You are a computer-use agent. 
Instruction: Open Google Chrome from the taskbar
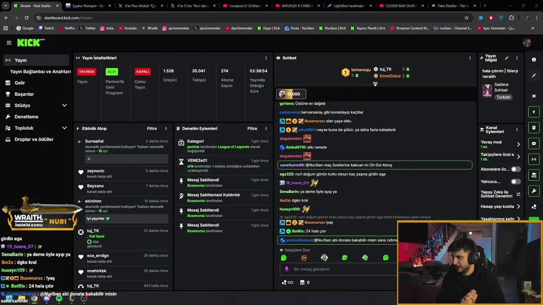coord(34,298)
